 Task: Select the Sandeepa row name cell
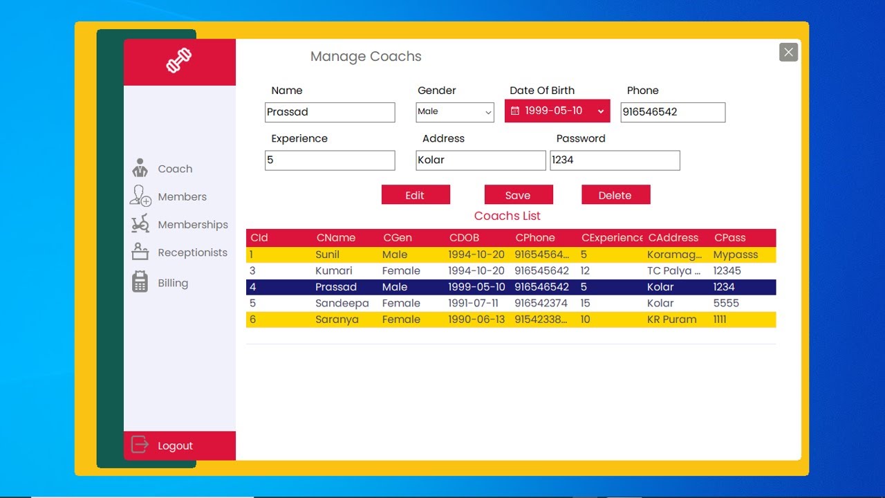(x=346, y=303)
